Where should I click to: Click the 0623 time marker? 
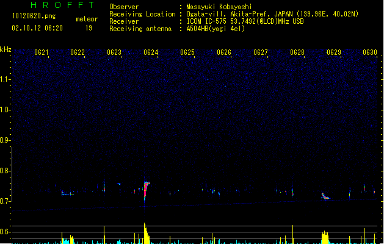click(114, 52)
